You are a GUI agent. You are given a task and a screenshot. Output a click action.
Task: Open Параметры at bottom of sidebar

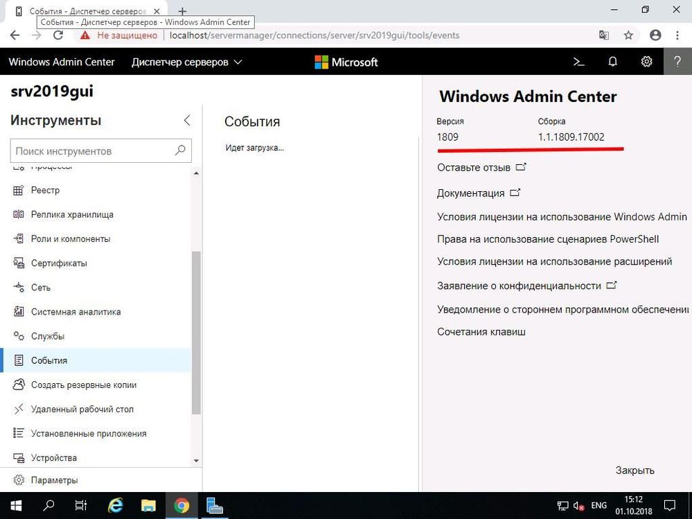pyautogui.click(x=100, y=480)
